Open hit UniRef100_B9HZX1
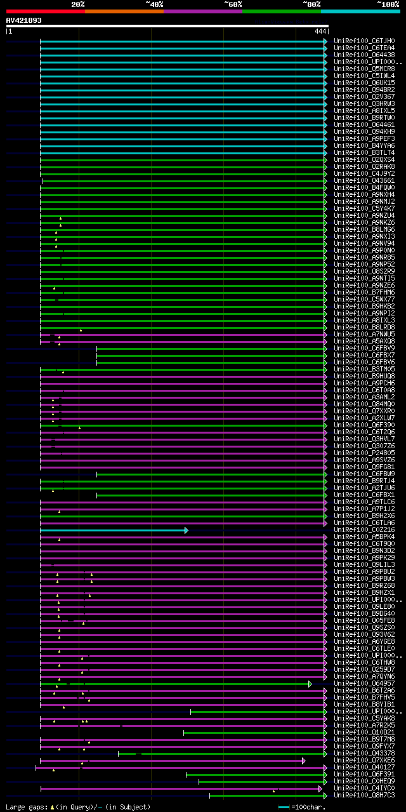The image size is (406, 812). (x=364, y=592)
